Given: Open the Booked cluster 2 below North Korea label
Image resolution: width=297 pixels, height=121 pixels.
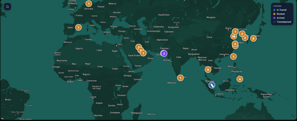Looking at the screenshot, I should pyautogui.click(x=242, y=34).
